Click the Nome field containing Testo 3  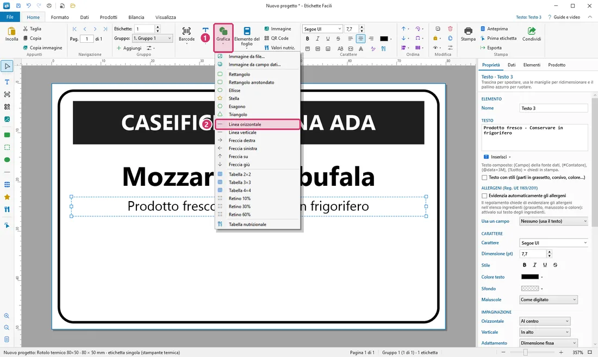coord(554,108)
